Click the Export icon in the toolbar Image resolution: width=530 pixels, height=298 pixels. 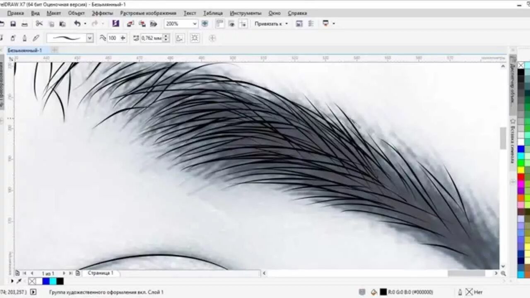(142, 24)
